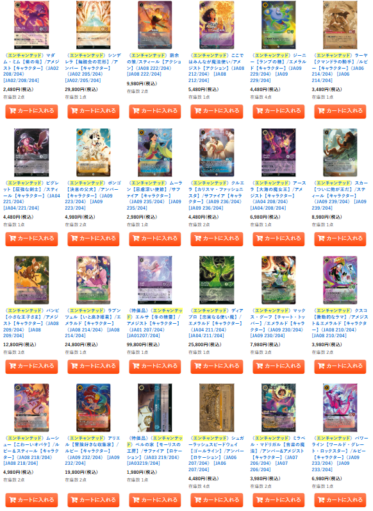
Task: Open the Genie エメラルド card thumbnail
Action: coord(279,25)
